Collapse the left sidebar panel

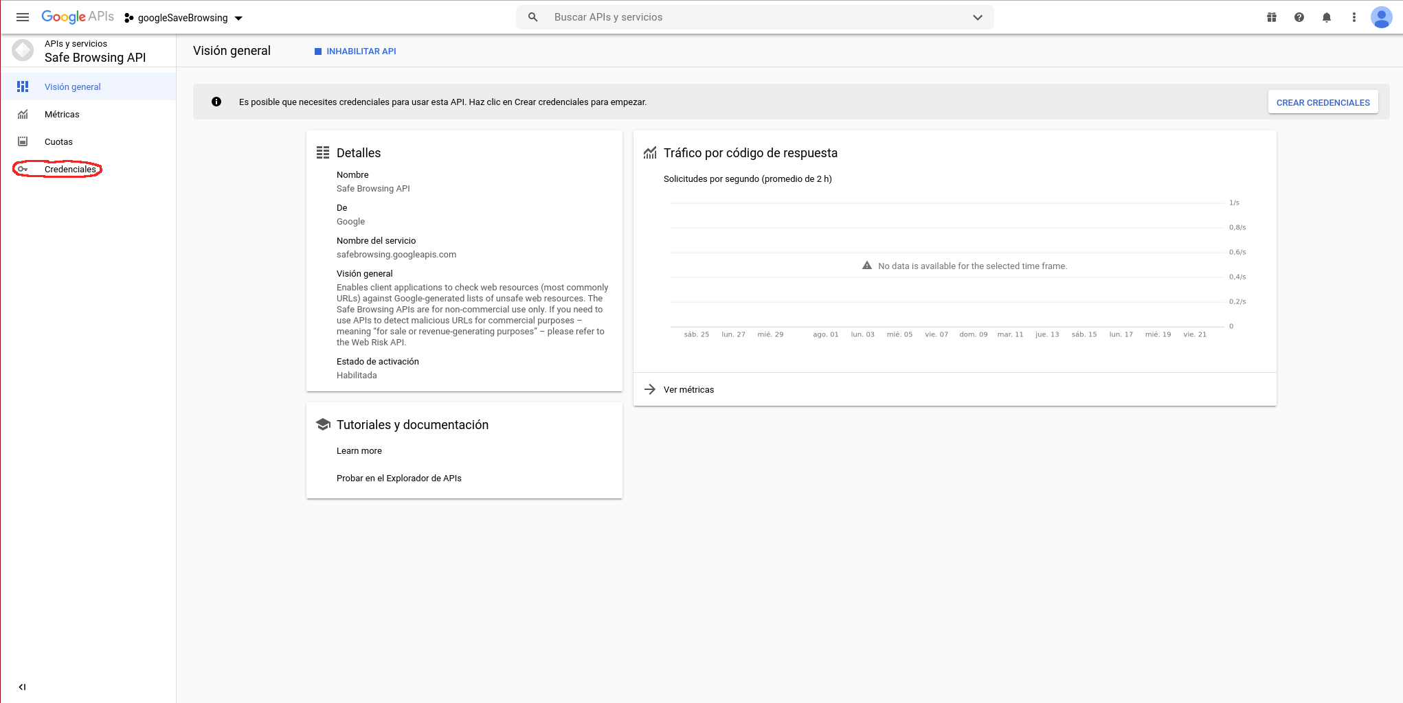click(22, 687)
